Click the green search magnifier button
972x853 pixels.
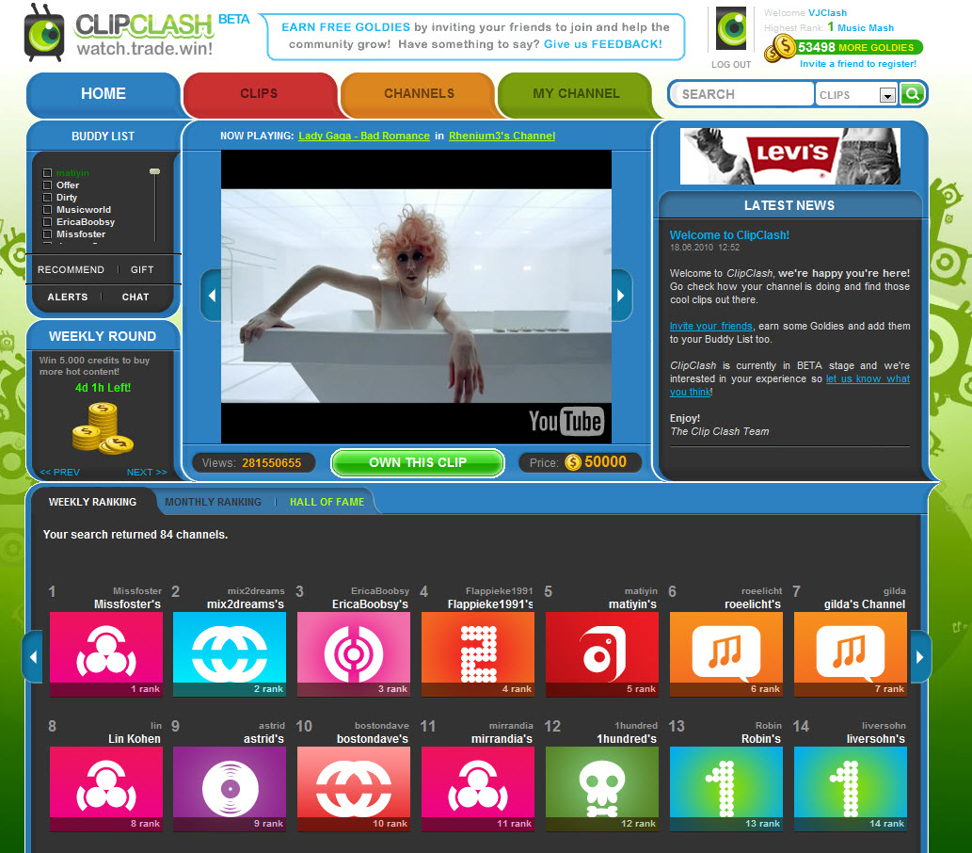(x=913, y=94)
